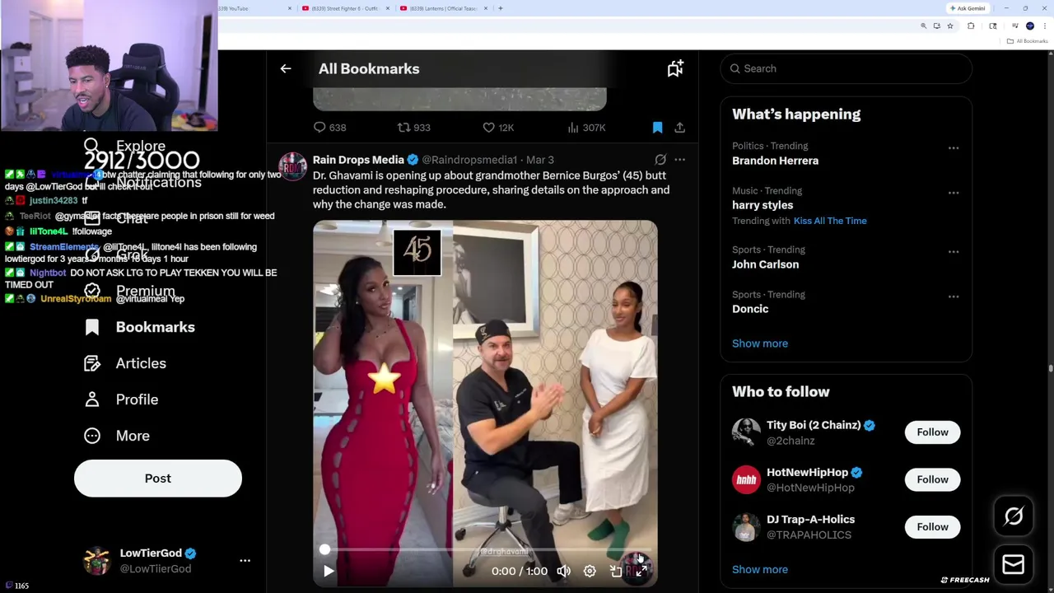
Task: Open the John Carlson trending topic
Action: tap(765, 264)
